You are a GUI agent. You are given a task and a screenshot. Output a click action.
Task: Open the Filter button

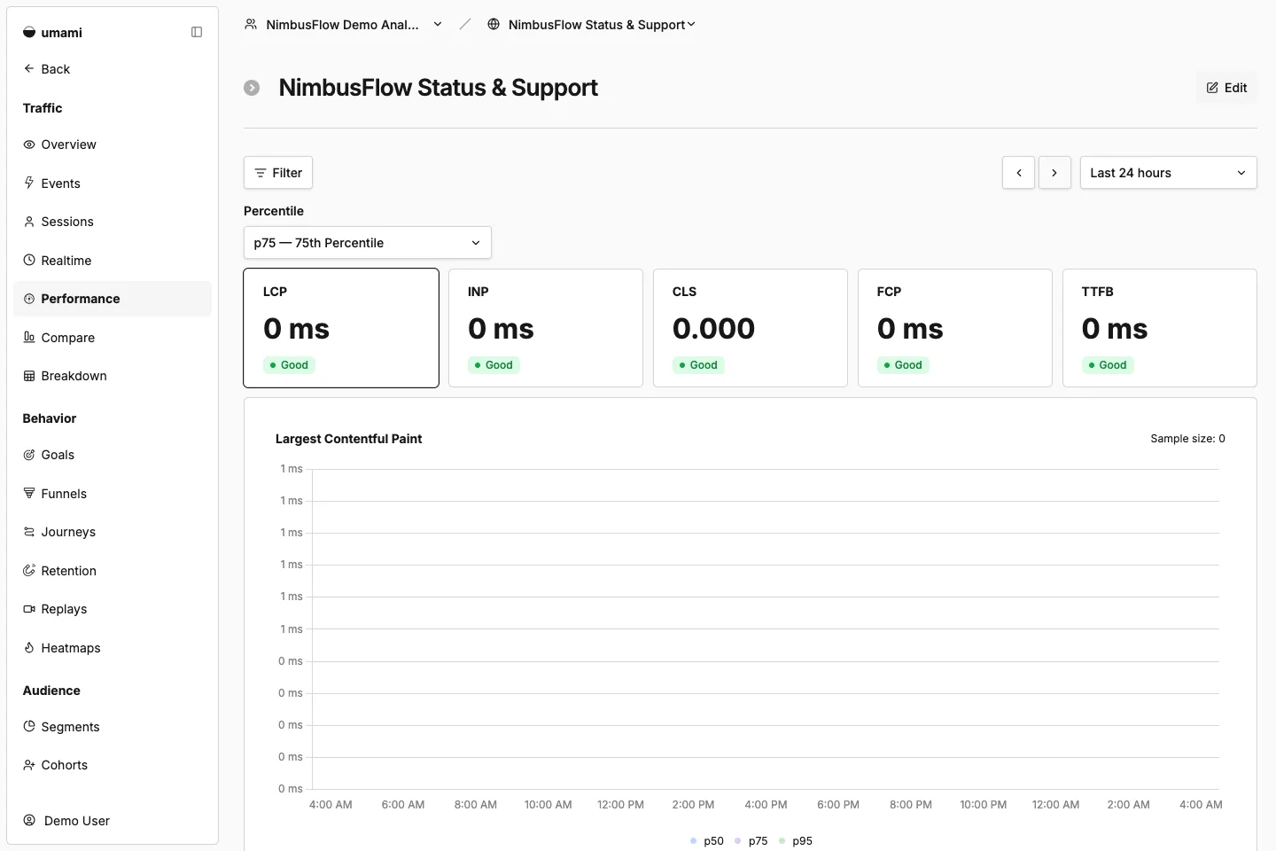[x=278, y=173]
